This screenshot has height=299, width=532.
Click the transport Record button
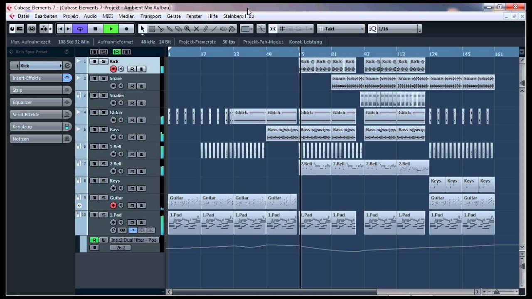(x=126, y=29)
